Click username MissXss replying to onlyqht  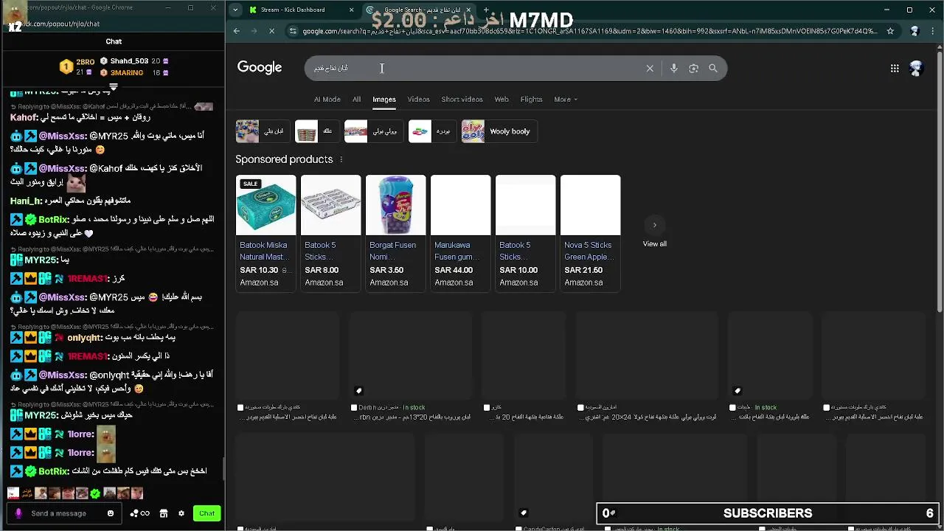tap(62, 375)
